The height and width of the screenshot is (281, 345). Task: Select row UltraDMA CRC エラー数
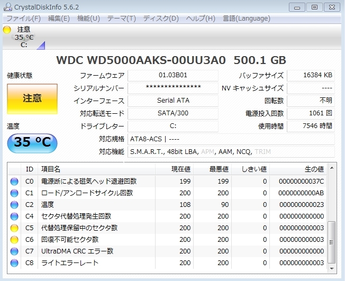167,251
